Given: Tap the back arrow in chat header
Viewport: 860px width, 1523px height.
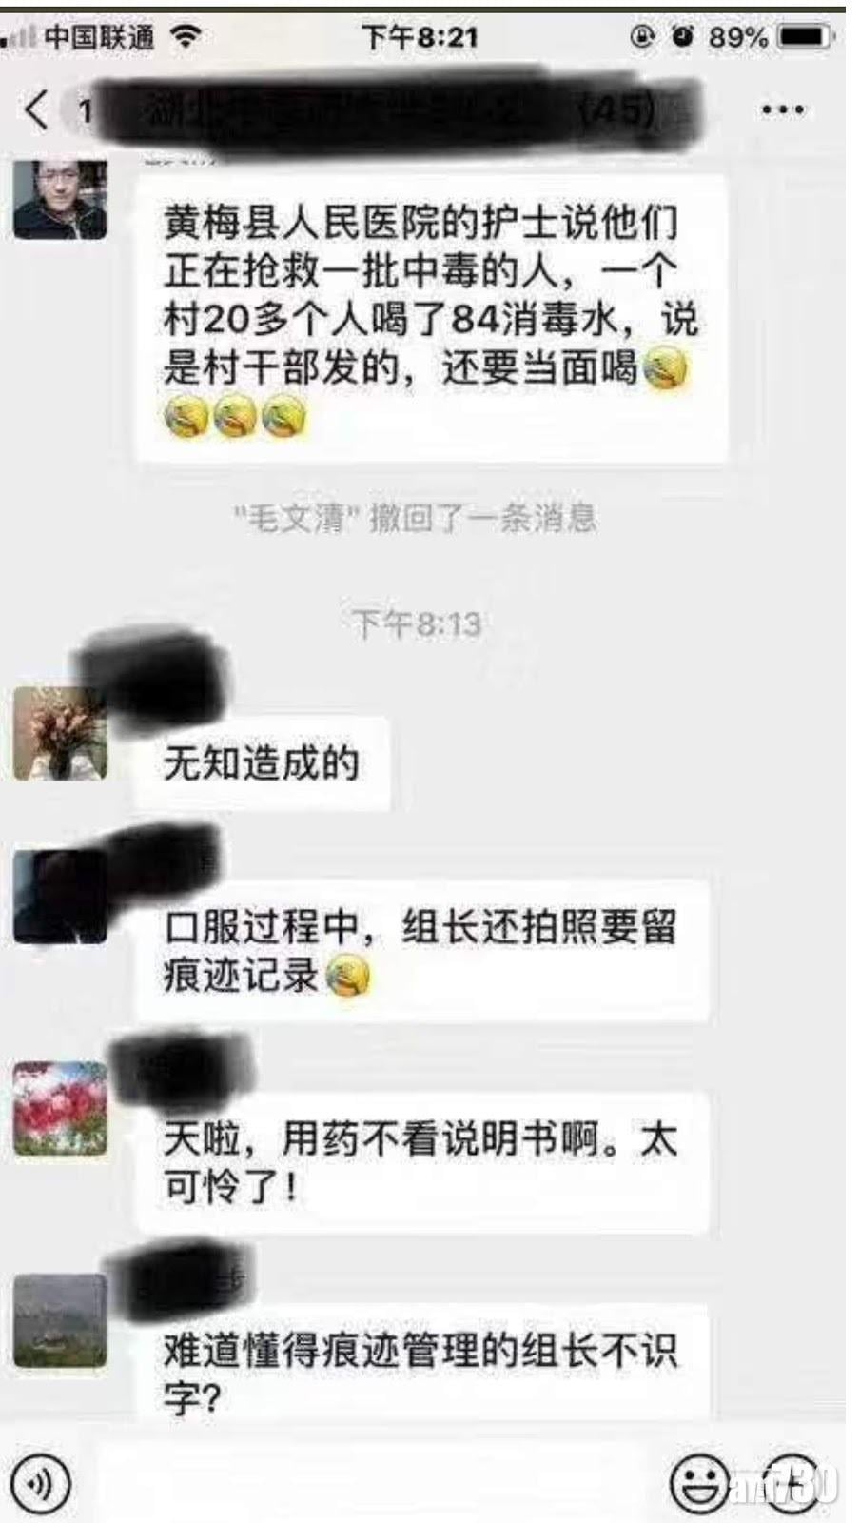Looking at the screenshot, I should click(35, 109).
